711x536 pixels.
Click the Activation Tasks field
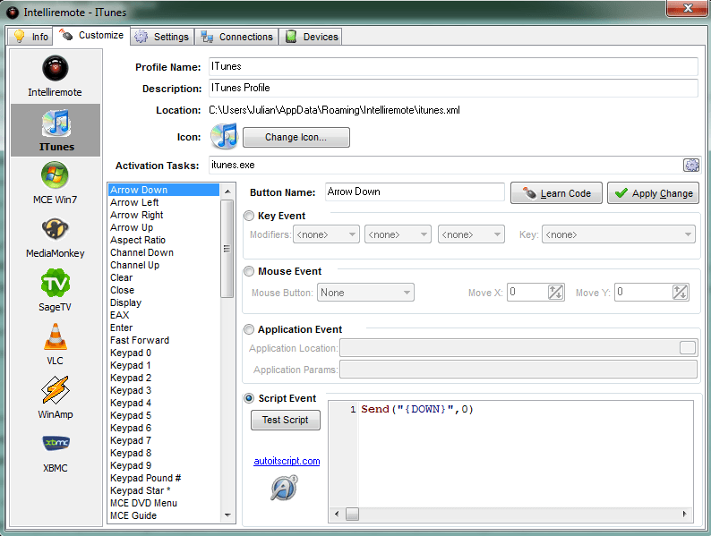click(446, 165)
